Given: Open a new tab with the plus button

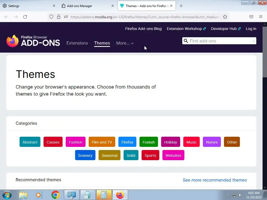Looking at the screenshot, I should coord(181,6).
